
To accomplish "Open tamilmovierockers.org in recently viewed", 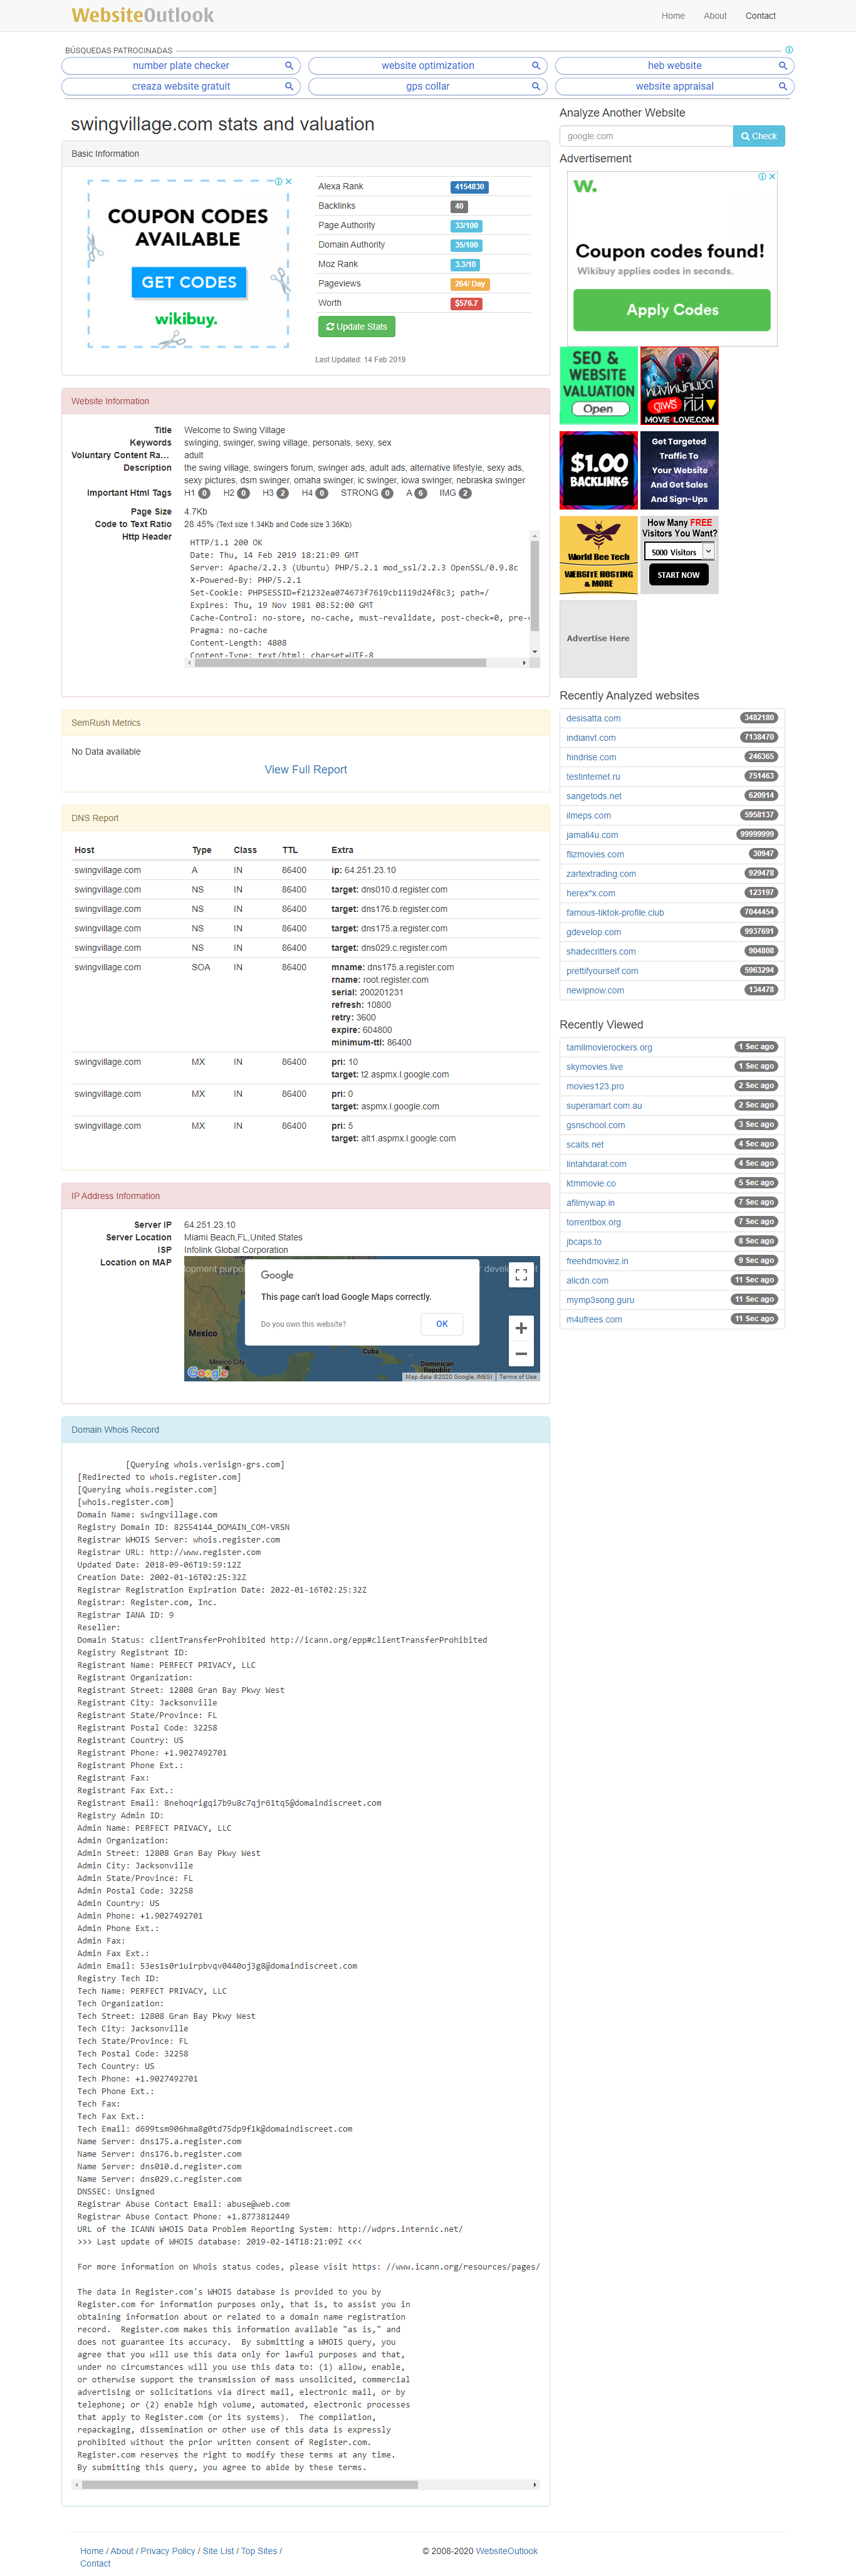I will tap(609, 1048).
